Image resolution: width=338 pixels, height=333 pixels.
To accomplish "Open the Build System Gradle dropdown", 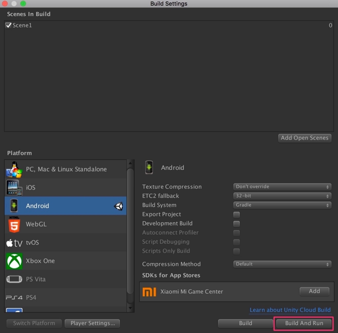I will coord(282,205).
